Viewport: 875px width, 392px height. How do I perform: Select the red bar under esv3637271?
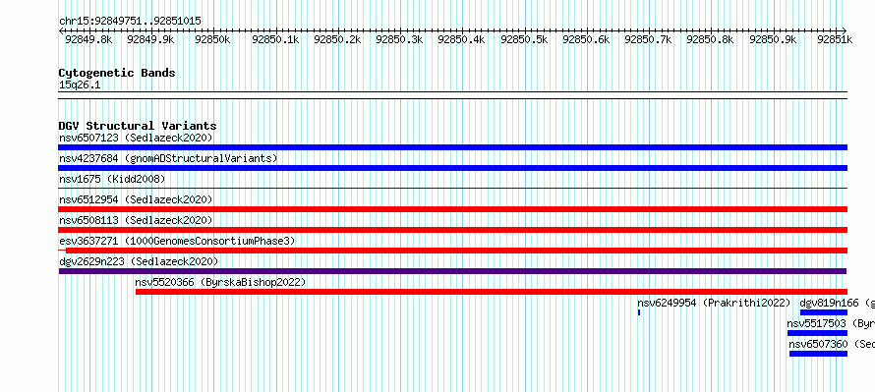(456, 251)
